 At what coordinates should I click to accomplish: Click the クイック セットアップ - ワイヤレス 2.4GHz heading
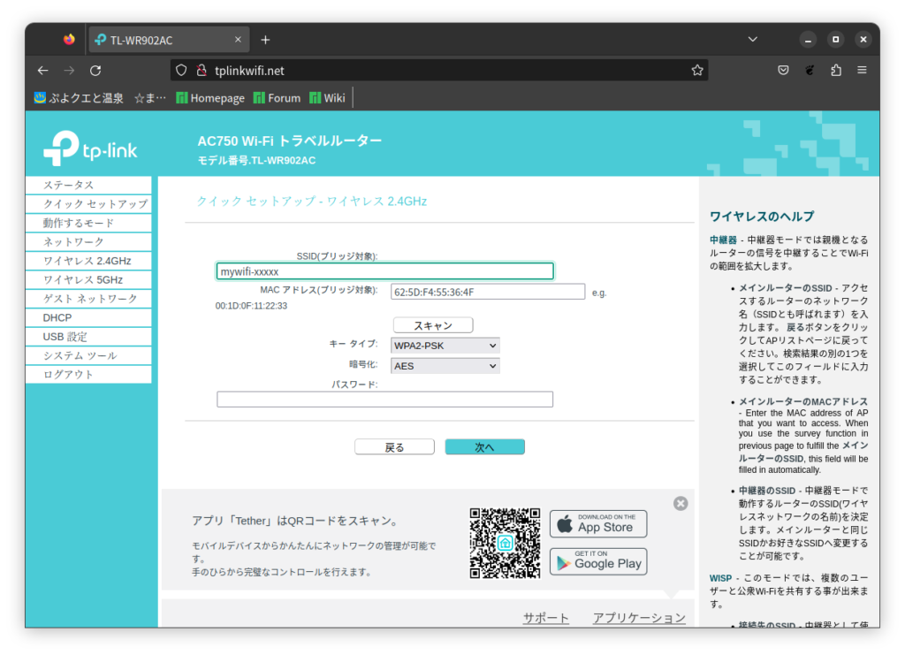(x=312, y=202)
